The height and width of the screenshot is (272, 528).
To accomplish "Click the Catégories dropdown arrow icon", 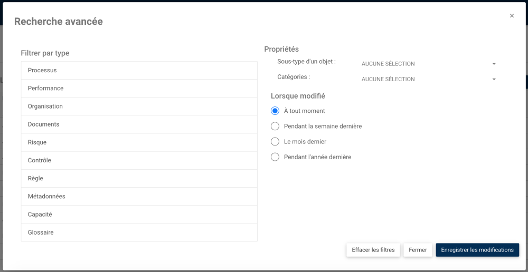I will [494, 79].
